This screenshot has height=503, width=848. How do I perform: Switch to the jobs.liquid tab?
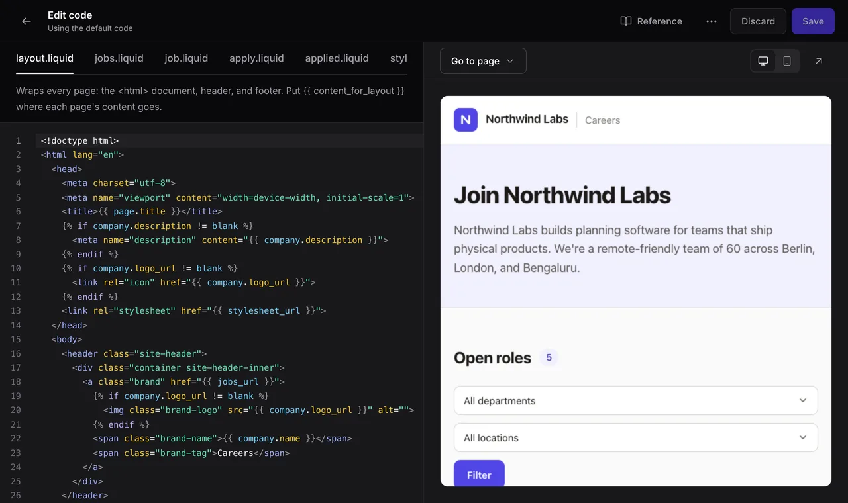coord(119,58)
